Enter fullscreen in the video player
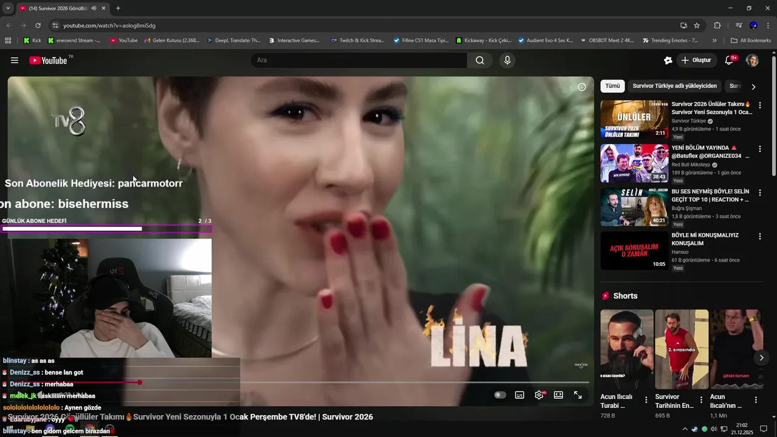Screen dimensions: 777x437 [x=578, y=395]
